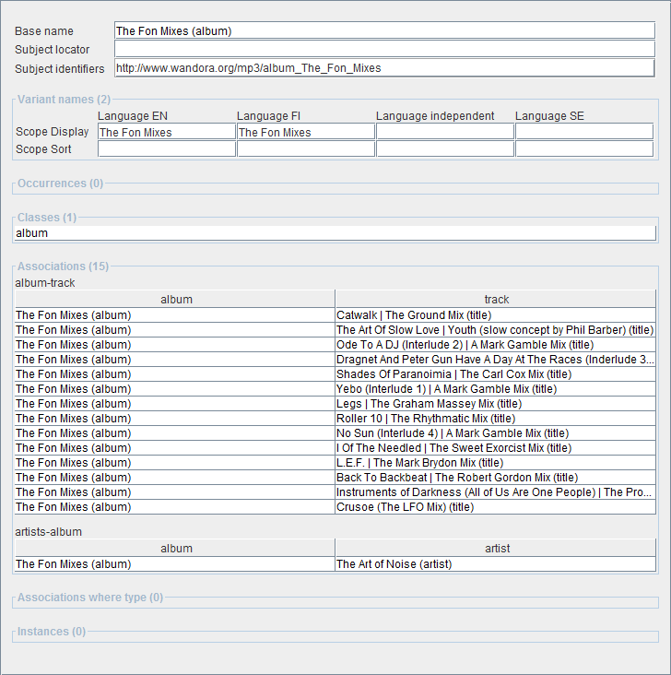Click the 'Variant names (2)' section title
The width and height of the screenshot is (671, 675).
pos(65,100)
